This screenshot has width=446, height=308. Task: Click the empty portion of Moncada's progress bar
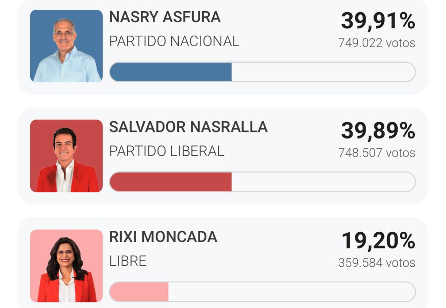pos(291,292)
